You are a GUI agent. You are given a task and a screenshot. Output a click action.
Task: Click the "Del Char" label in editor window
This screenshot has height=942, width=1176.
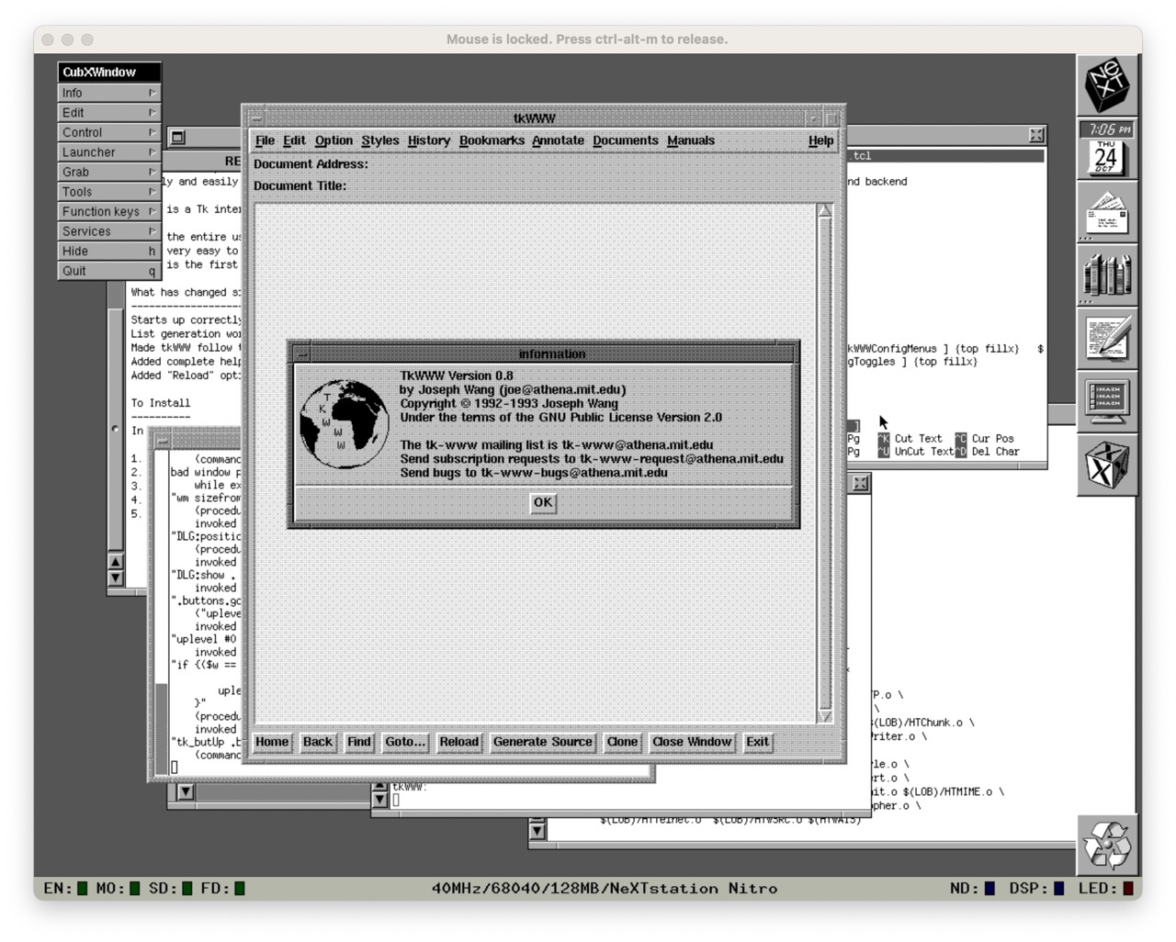click(995, 452)
